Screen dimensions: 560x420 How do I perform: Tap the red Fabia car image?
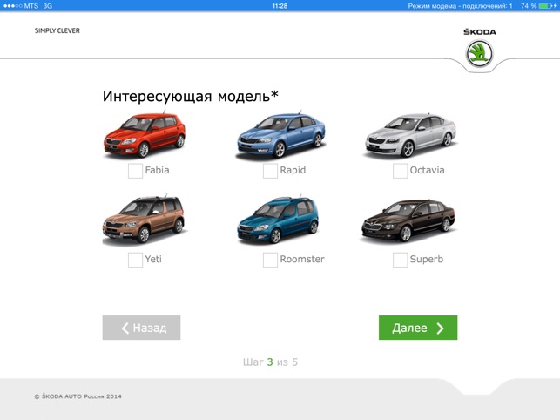[x=145, y=135]
